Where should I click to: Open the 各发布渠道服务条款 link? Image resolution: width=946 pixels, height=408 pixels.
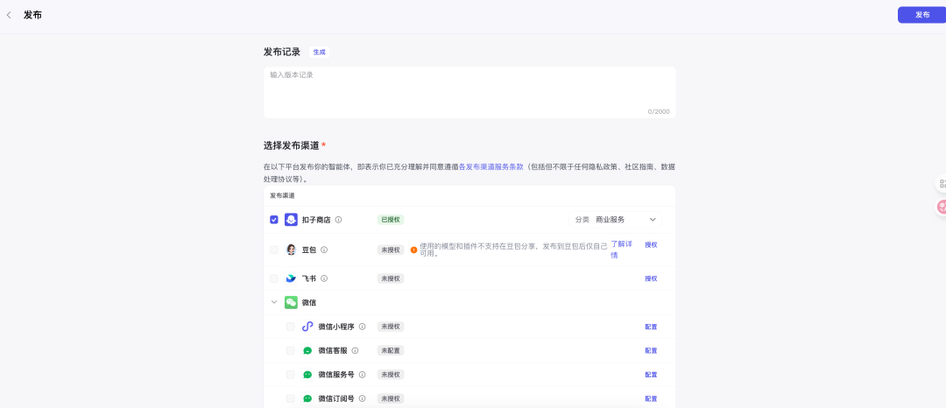[x=491, y=166]
